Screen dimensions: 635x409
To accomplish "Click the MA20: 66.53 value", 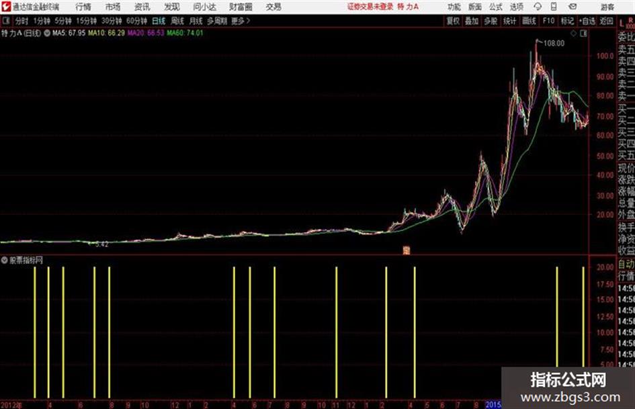I will point(146,33).
